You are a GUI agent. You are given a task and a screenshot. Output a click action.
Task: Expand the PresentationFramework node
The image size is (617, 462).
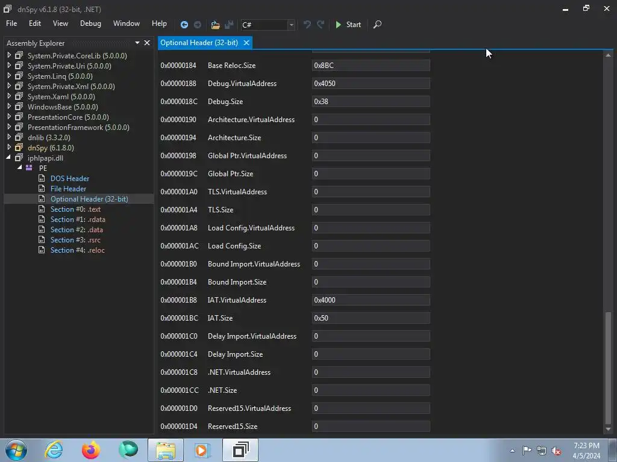pos(9,127)
